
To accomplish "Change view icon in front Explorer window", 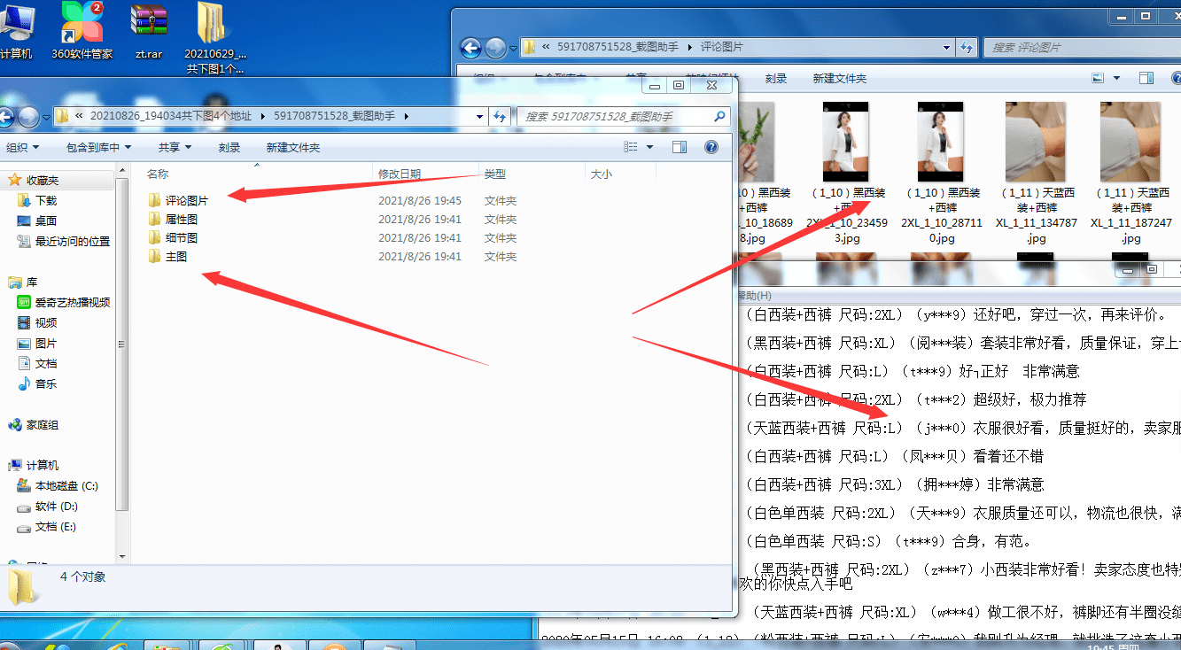I will (631, 147).
